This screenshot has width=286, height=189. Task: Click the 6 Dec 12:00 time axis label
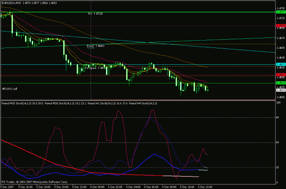pyautogui.click(x=205, y=187)
